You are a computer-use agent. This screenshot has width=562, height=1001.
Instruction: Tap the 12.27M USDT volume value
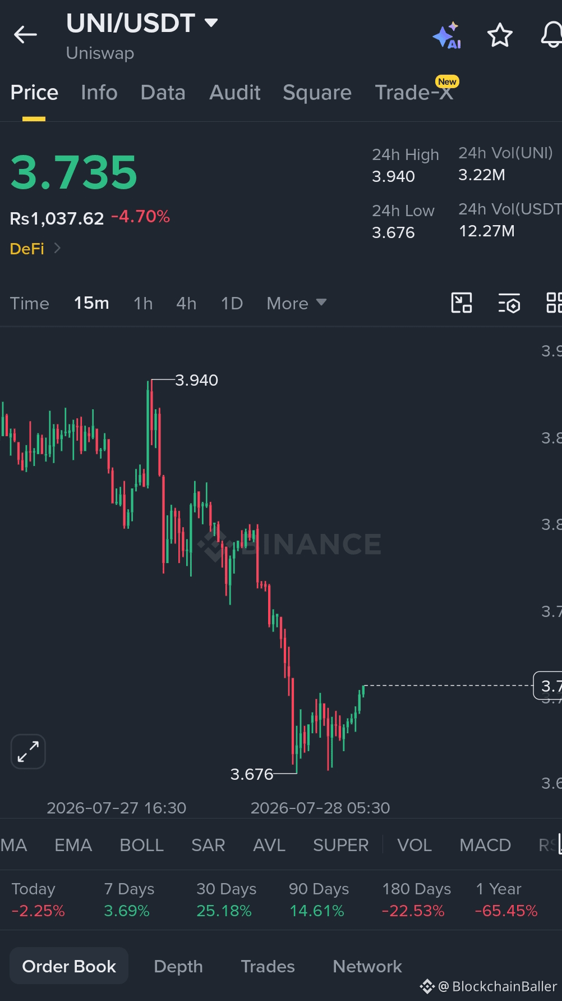click(487, 231)
